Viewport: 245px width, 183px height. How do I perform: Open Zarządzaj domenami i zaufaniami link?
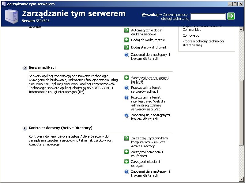(x=147, y=154)
